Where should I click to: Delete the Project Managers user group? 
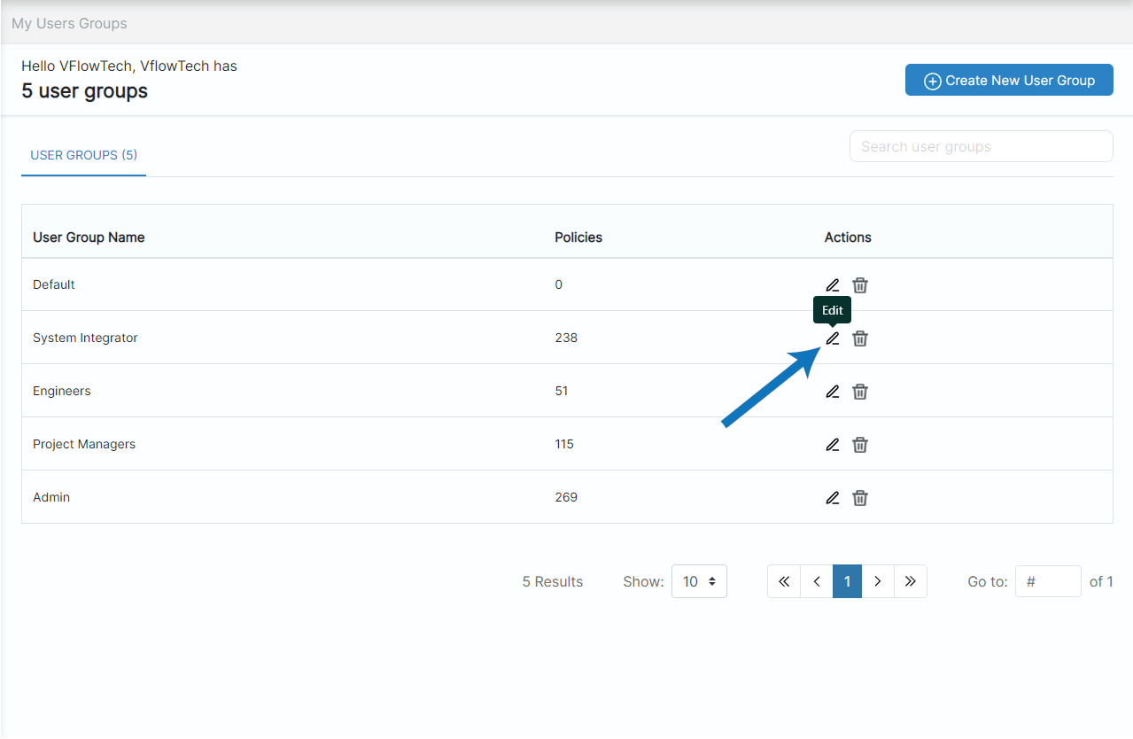(859, 444)
